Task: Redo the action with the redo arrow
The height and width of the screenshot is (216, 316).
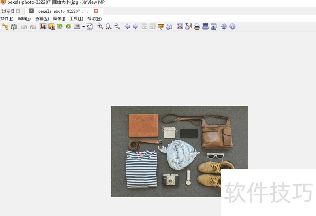Action: pyautogui.click(x=33, y=27)
